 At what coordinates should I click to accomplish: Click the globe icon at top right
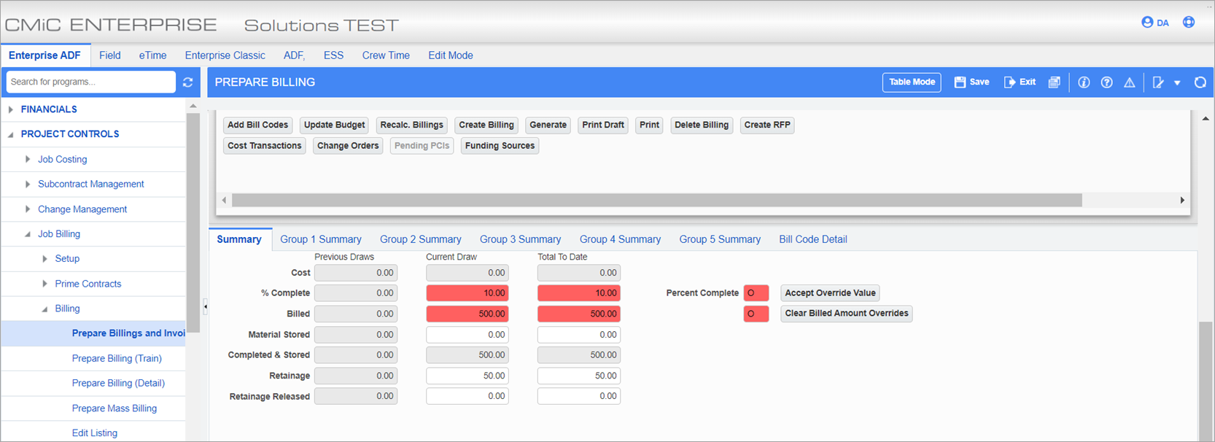pyautogui.click(x=1189, y=22)
